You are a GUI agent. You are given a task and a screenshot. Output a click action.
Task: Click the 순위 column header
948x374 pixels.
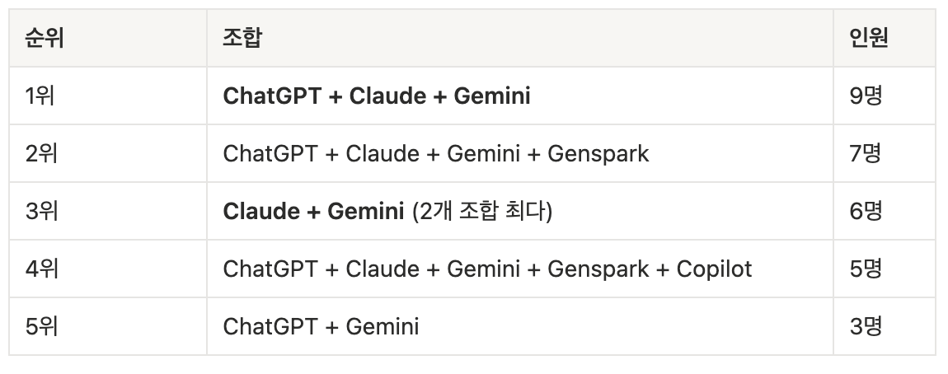pos(45,39)
